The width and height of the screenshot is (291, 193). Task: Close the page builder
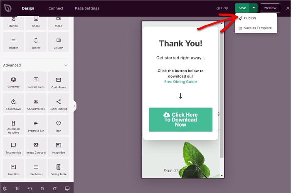[288, 8]
